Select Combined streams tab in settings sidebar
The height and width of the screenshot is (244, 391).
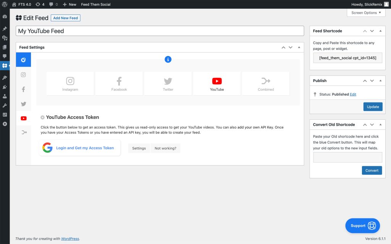(x=23, y=132)
